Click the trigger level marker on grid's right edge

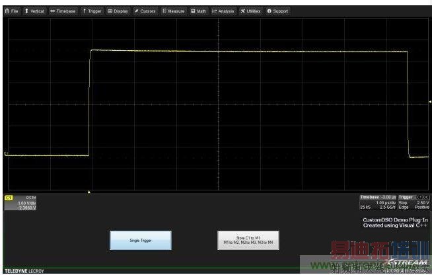point(430,102)
